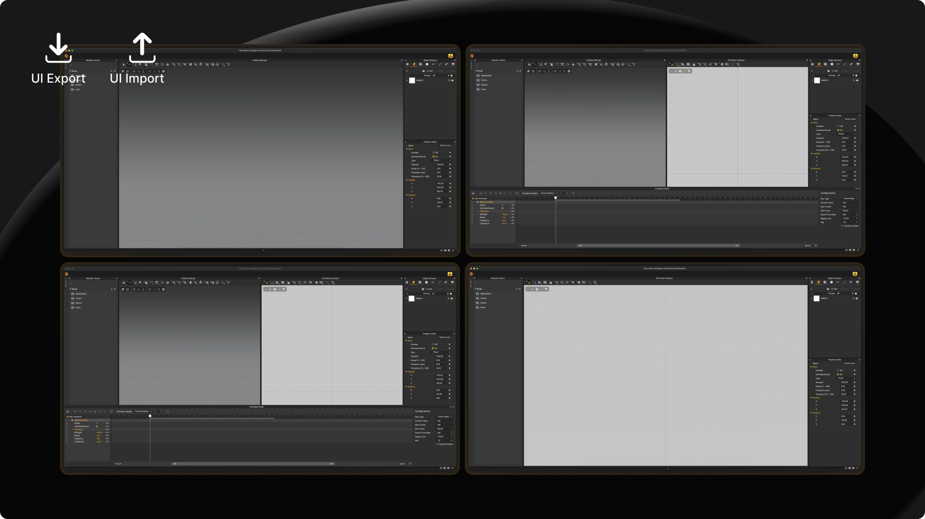
Task: In lower-left window, expand Transform track group
Action: (72, 429)
